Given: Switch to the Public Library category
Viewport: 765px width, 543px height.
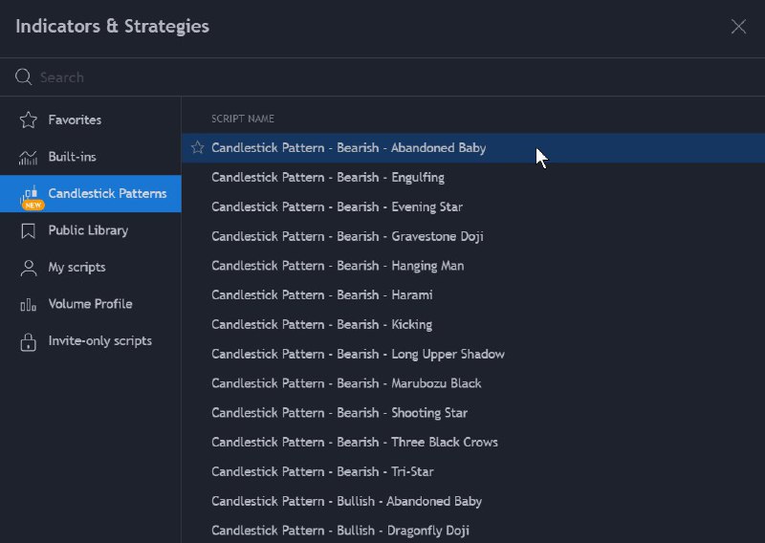Looking at the screenshot, I should [91, 230].
